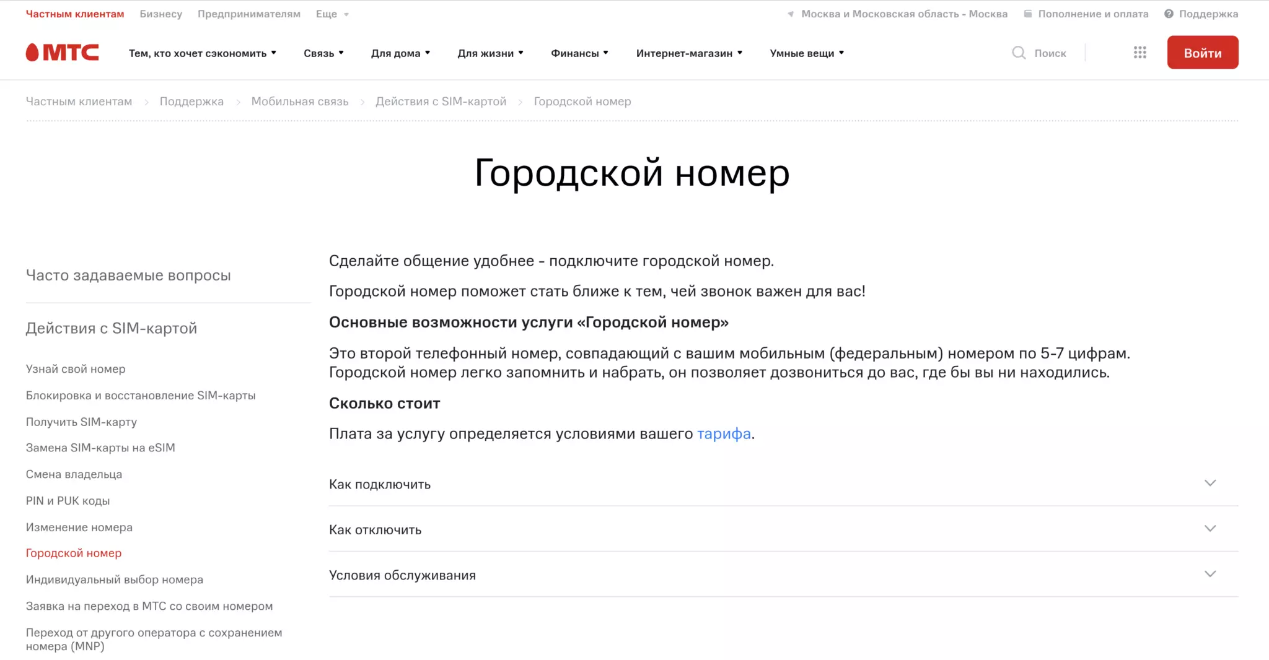This screenshot has width=1269, height=660.
Task: Open Узнай свой номер sidebar item
Action: click(76, 369)
